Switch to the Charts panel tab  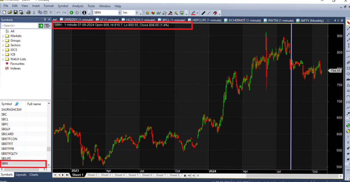point(34,175)
